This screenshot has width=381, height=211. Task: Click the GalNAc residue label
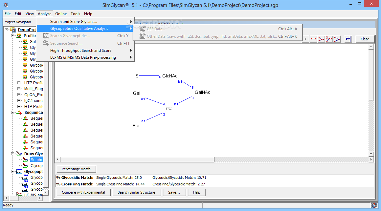click(202, 92)
